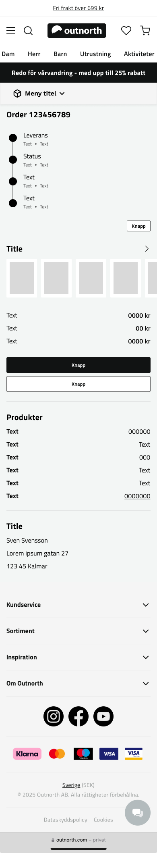Tap the search magnifier icon
This screenshot has height=853, width=157.
click(28, 31)
